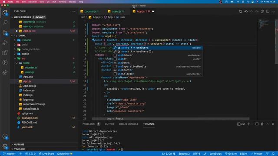Click the tabnine status bar item
The width and height of the screenshot is (278, 156).
coord(65,154)
